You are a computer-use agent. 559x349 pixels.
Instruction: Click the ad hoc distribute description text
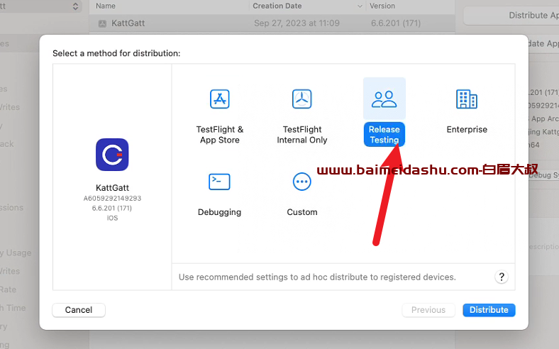[317, 277]
